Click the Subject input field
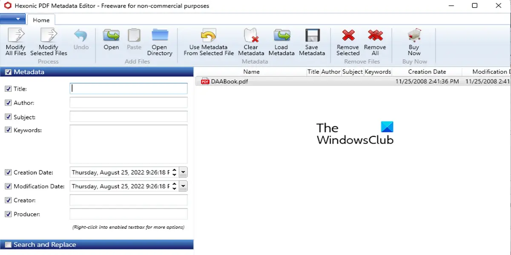The height and width of the screenshot is (255, 511). point(129,116)
